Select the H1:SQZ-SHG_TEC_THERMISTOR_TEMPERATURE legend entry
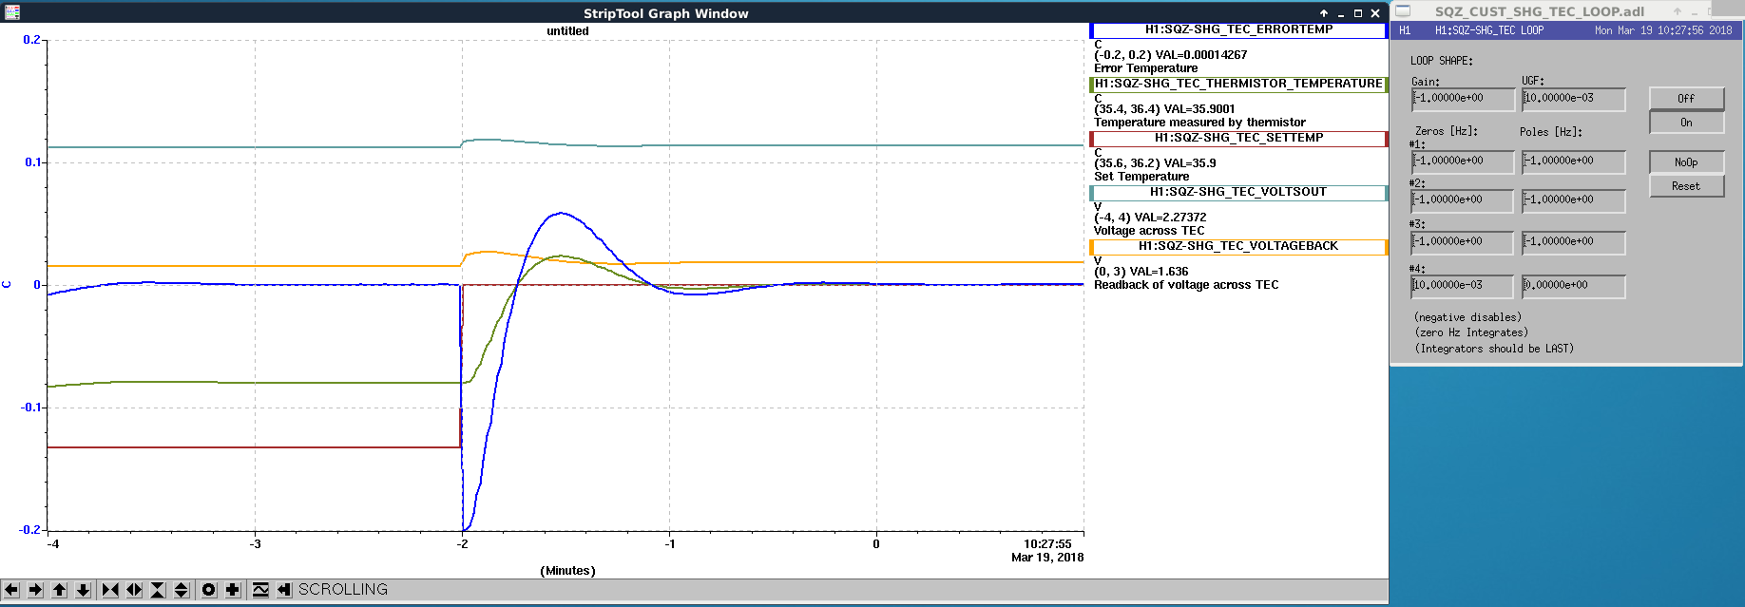Image resolution: width=1745 pixels, height=607 pixels. tap(1238, 84)
